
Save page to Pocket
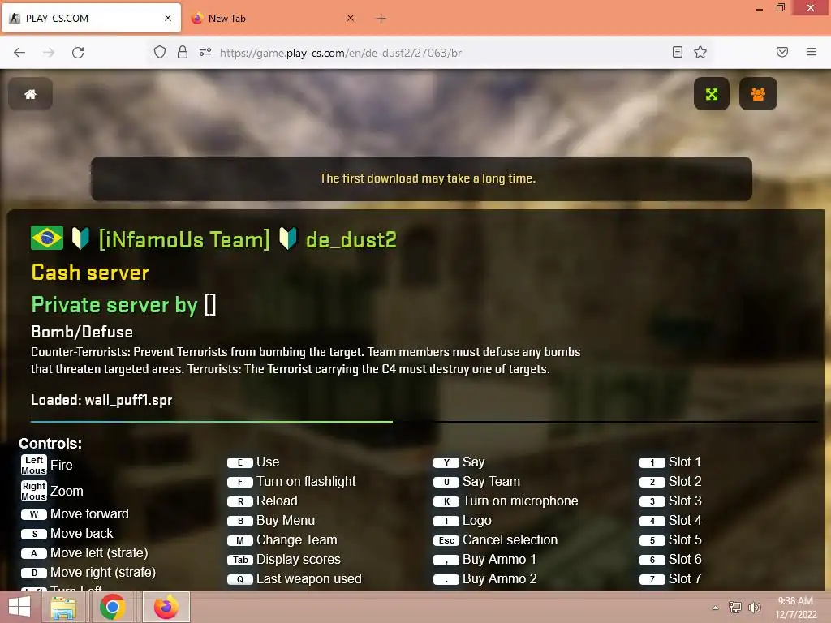tap(781, 52)
